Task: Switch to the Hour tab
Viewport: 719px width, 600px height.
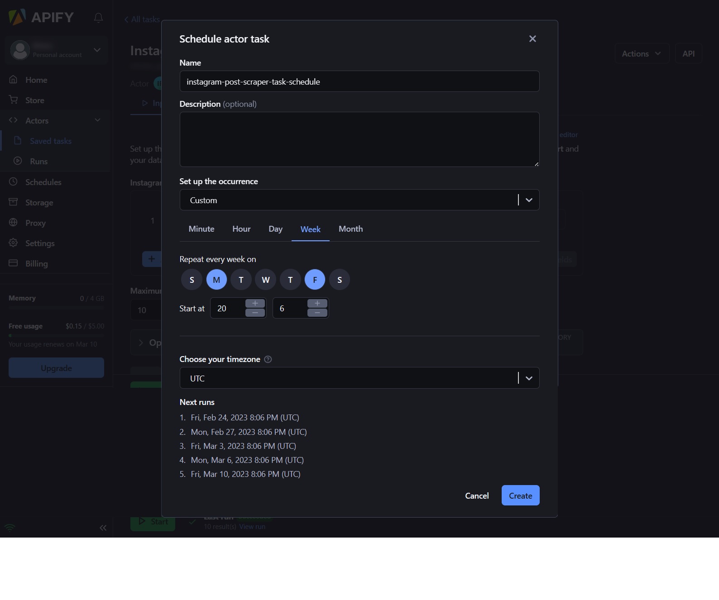Action: pos(241,229)
